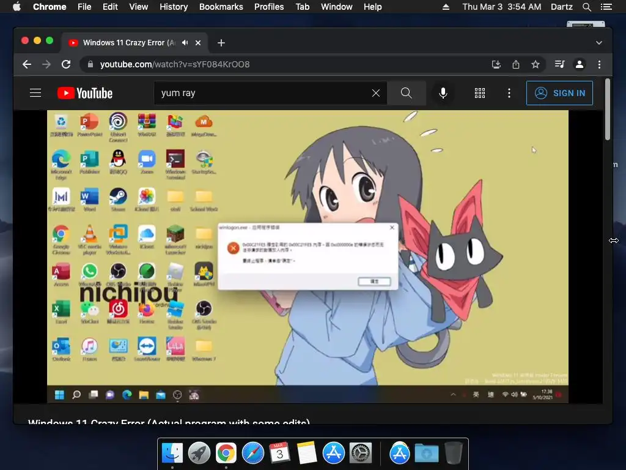Open the Chrome three-dot menu

pos(599,64)
